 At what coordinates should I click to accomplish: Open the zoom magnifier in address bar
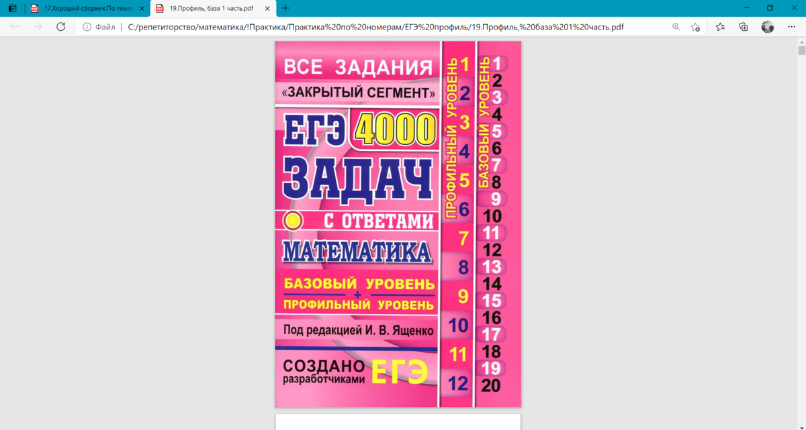[676, 27]
